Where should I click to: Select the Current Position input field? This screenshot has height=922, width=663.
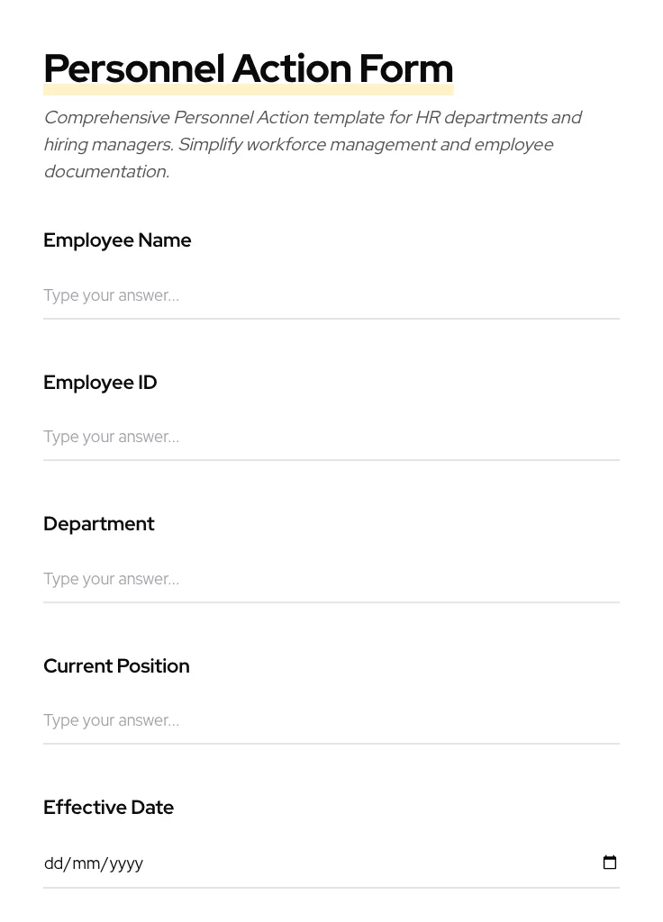click(331, 720)
